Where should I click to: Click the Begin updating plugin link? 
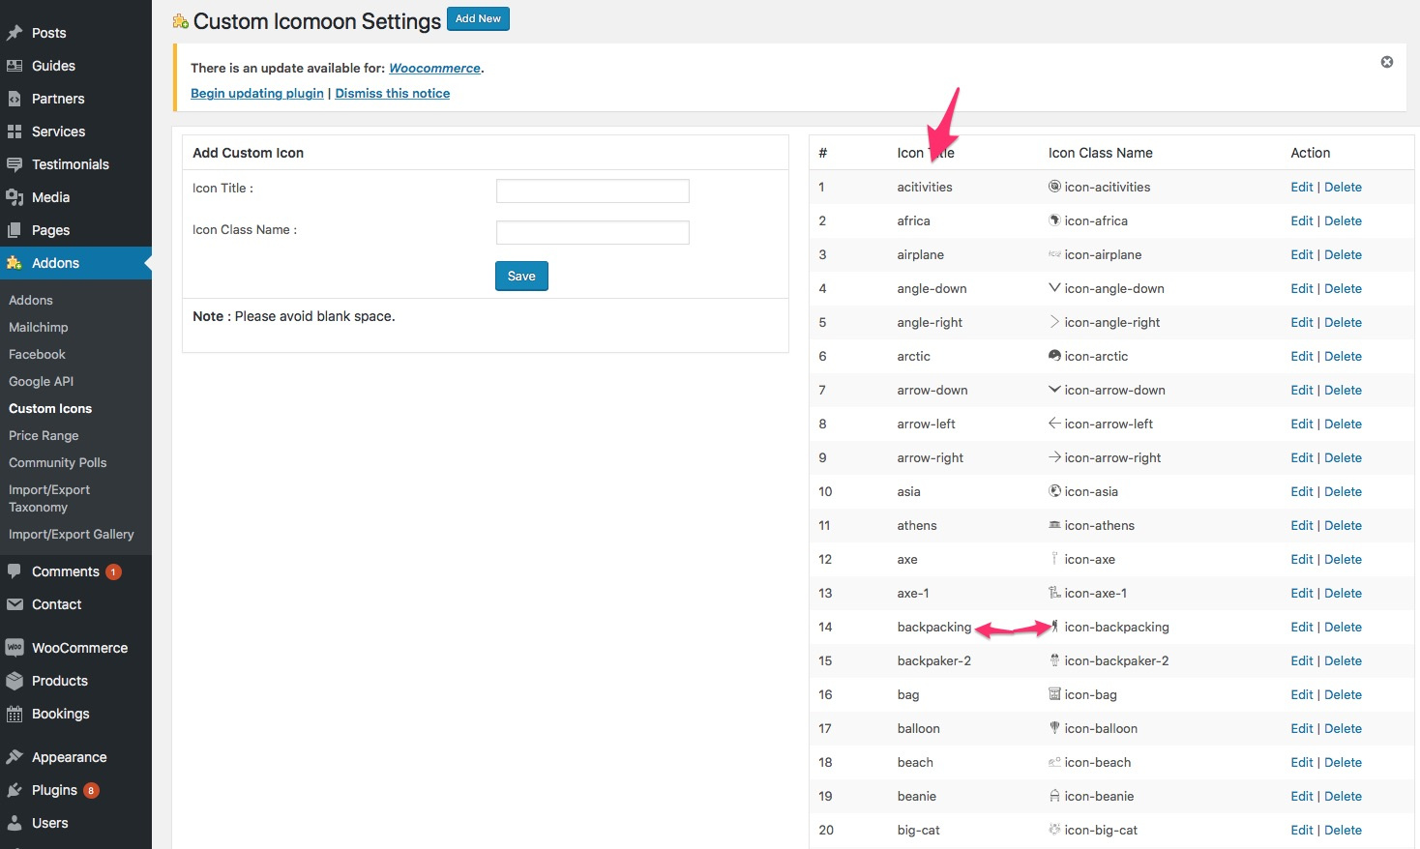point(257,93)
